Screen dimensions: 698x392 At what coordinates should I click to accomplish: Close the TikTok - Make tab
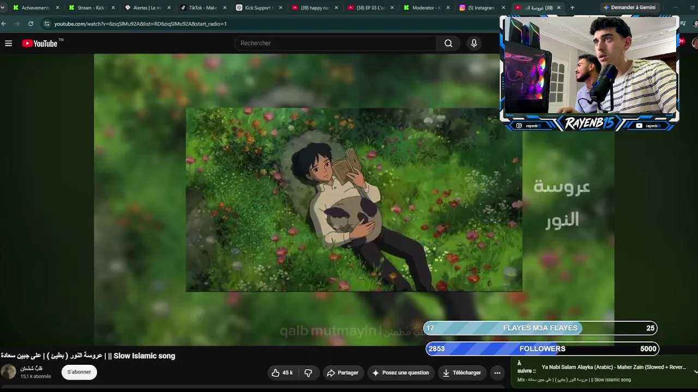point(225,8)
